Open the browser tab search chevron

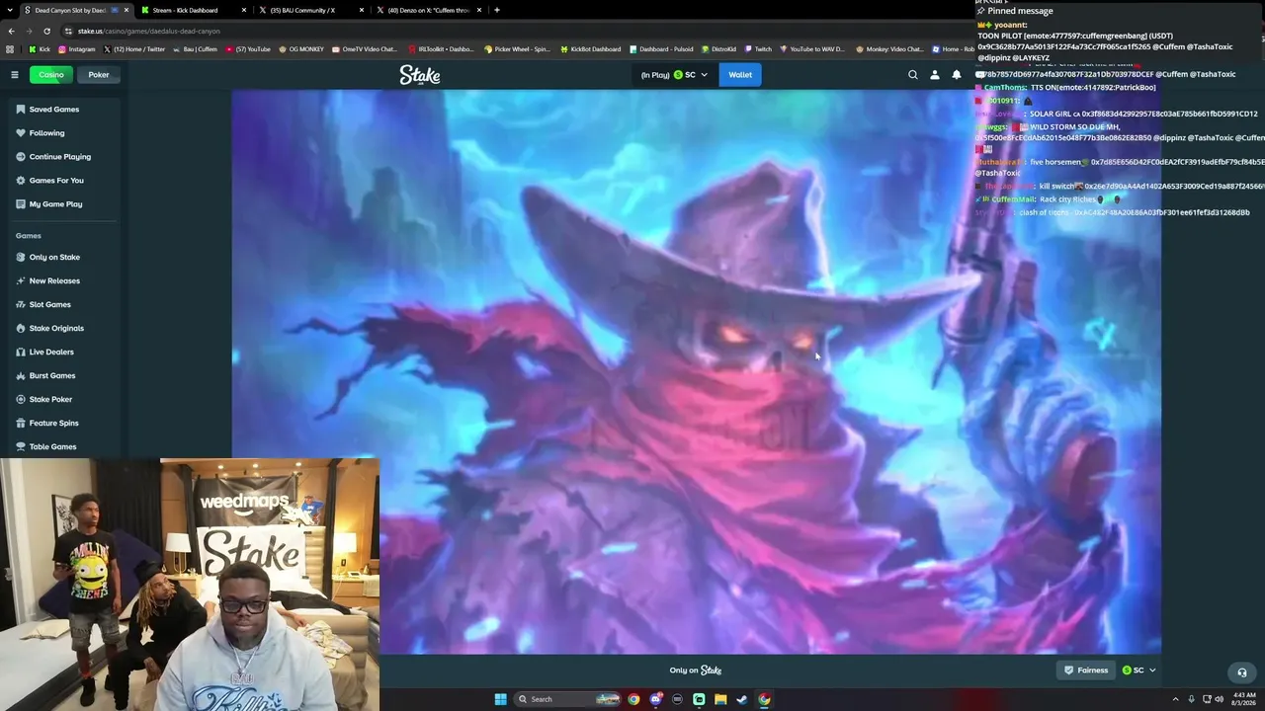9,10
